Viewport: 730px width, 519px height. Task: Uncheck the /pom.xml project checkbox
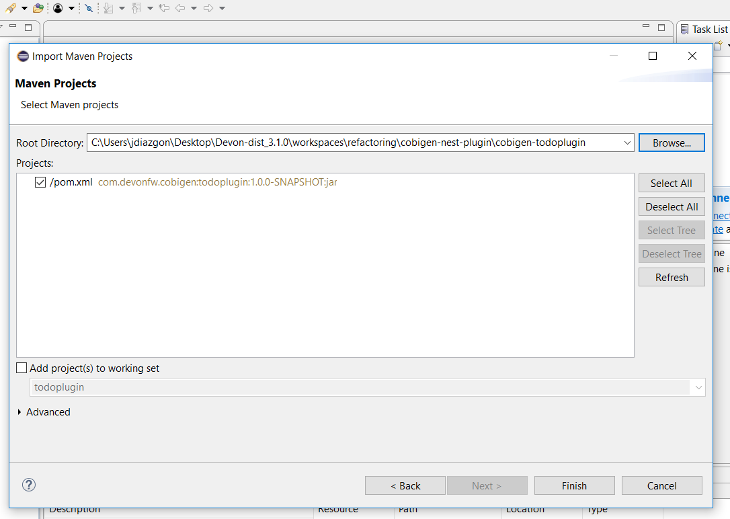[40, 182]
